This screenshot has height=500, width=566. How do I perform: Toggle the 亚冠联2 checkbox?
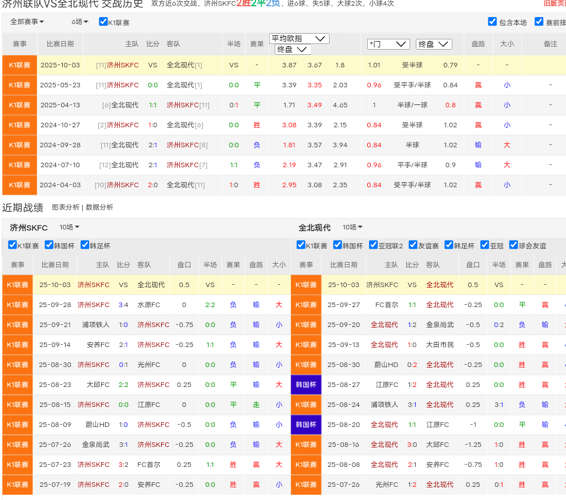[x=374, y=245]
